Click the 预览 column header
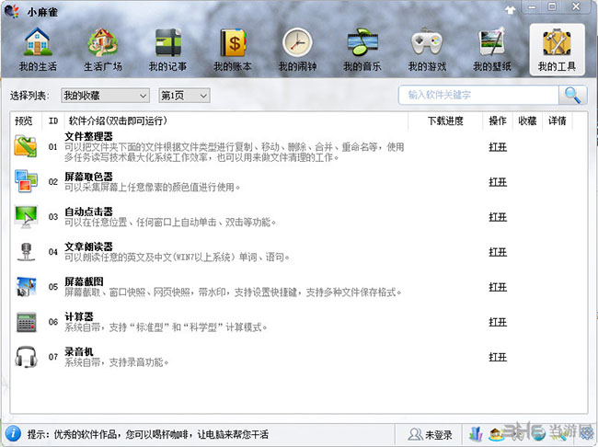598x447 pixels. pos(24,120)
